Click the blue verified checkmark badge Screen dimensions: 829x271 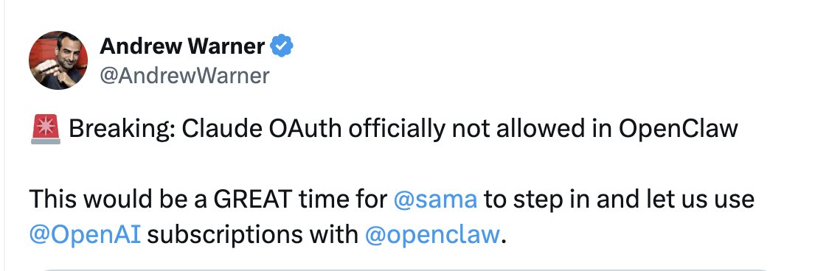pyautogui.click(x=281, y=47)
